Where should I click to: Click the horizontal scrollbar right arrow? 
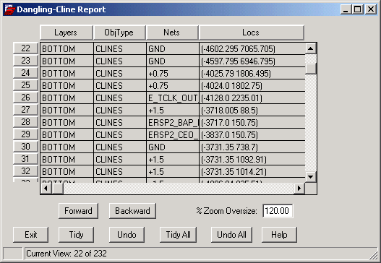tap(299, 188)
